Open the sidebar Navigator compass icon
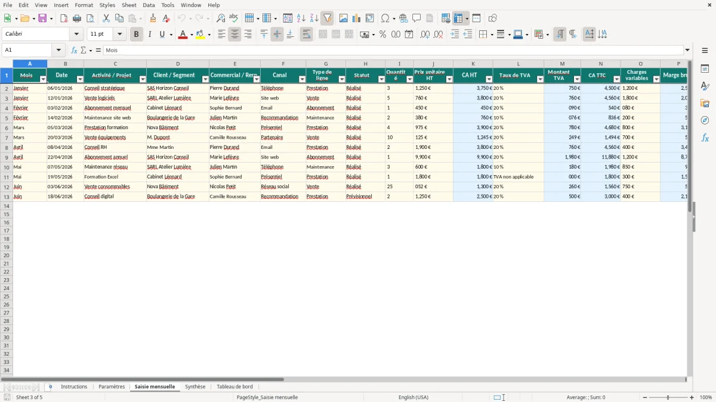The width and height of the screenshot is (716, 402). tap(705, 120)
